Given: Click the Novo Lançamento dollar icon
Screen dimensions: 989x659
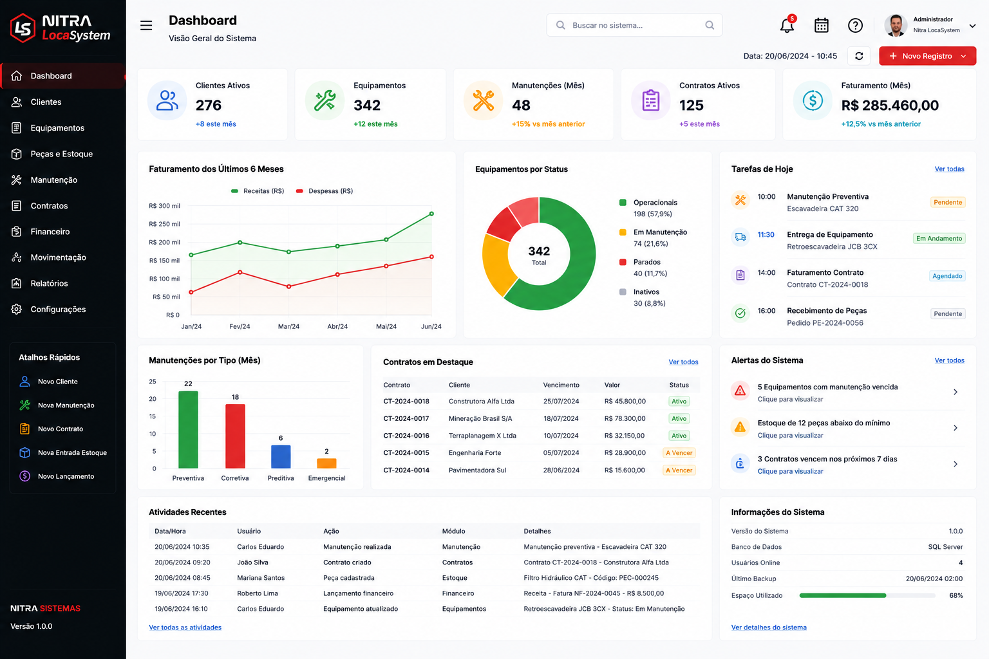Looking at the screenshot, I should [x=25, y=476].
